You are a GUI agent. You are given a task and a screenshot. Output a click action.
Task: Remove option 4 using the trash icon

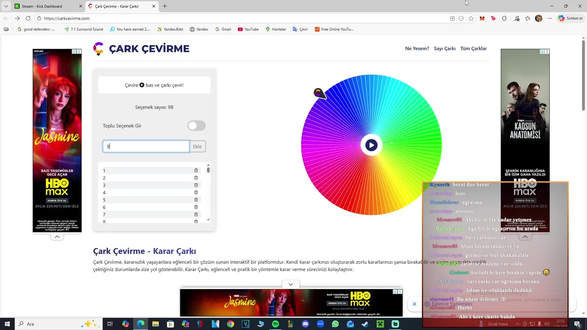tap(196, 192)
